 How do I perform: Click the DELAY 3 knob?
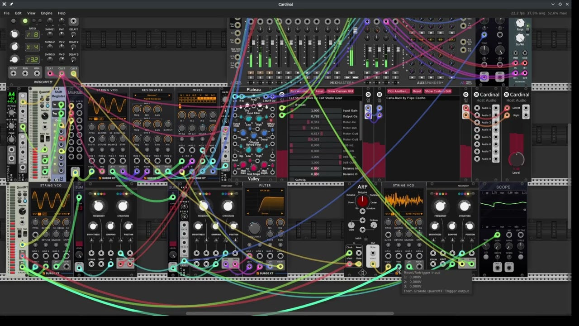coord(74,59)
